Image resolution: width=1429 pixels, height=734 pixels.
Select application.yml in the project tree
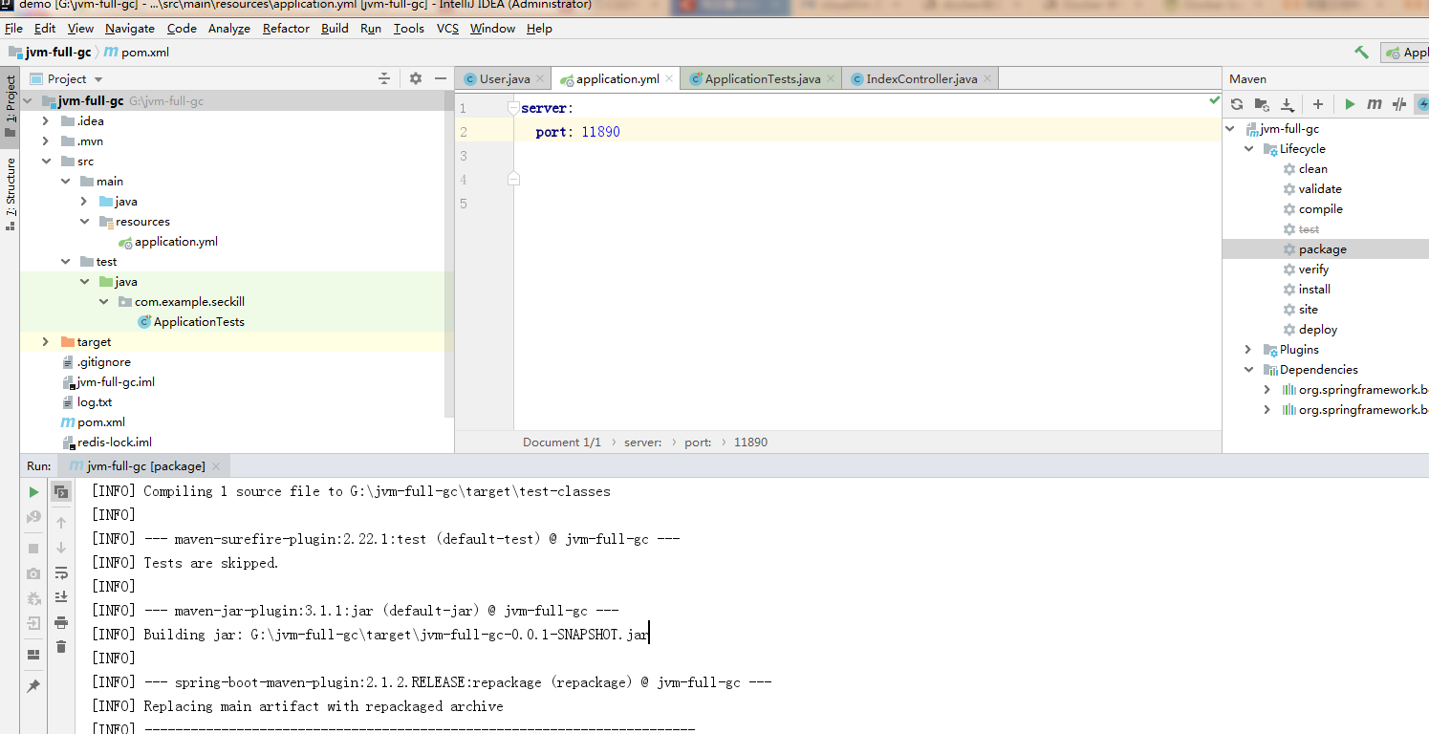click(x=176, y=242)
